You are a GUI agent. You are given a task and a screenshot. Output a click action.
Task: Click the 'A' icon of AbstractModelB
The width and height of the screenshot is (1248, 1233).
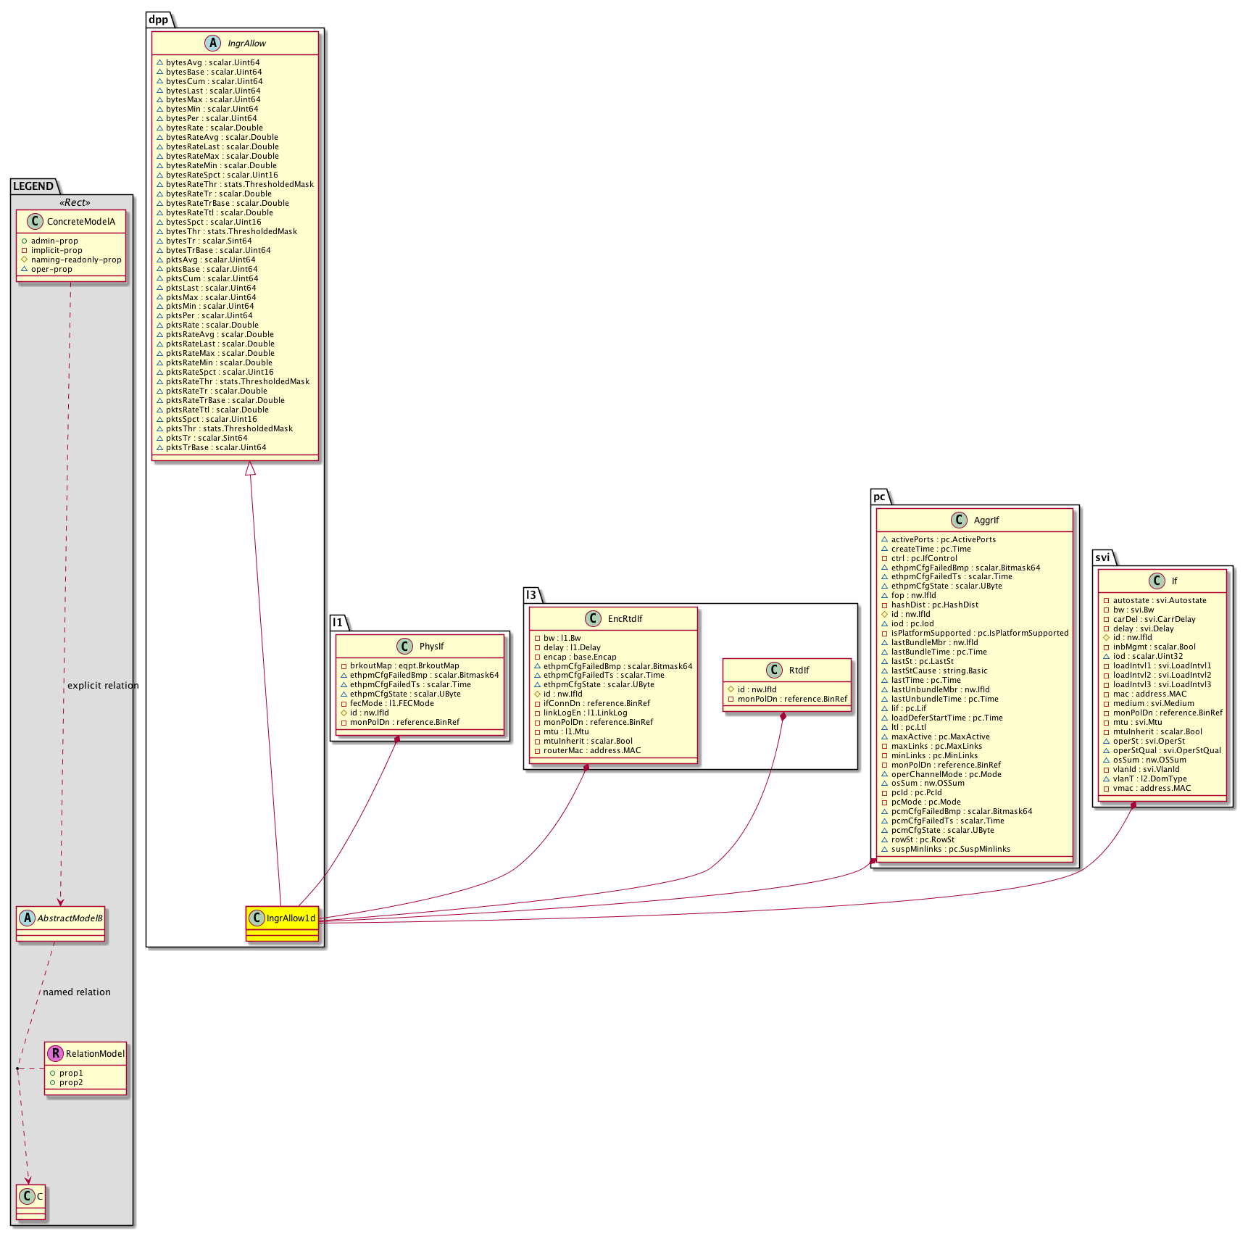(27, 918)
